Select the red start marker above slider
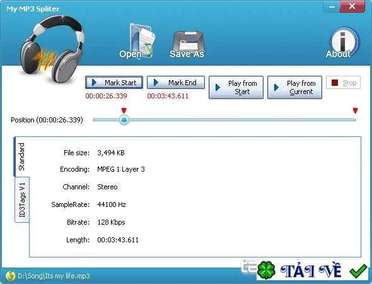This screenshot has height=284, width=372. pyautogui.click(x=124, y=110)
